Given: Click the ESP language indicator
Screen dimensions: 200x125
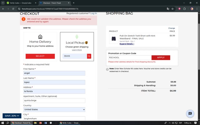Looking at the screenshot, I should point(180,123).
